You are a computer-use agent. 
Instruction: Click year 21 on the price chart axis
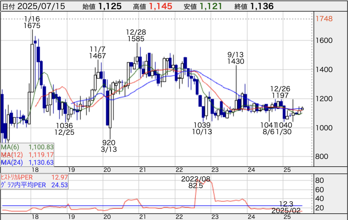(142, 170)
